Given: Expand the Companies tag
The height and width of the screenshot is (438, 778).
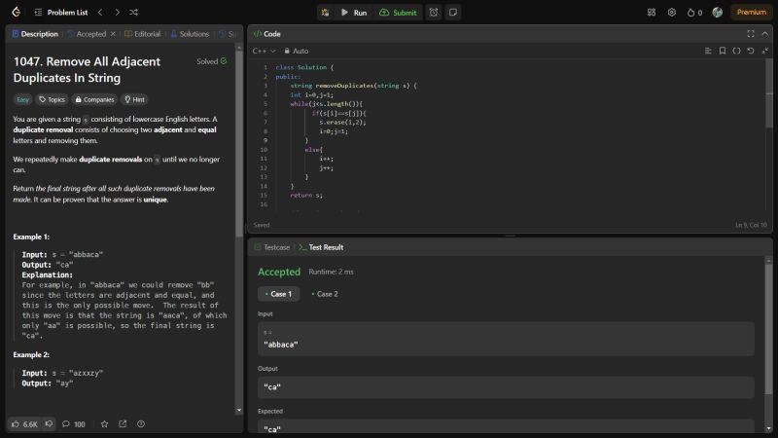Looking at the screenshot, I should click(94, 99).
